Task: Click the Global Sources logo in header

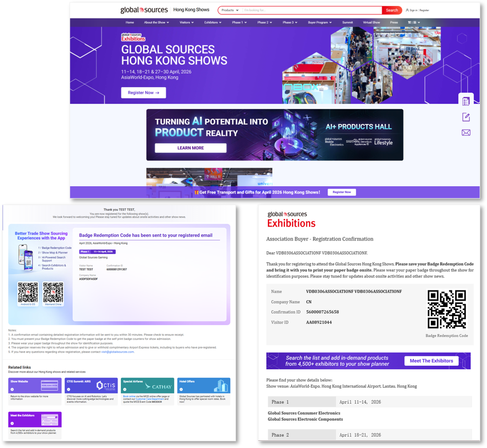Action: pyautogui.click(x=144, y=10)
